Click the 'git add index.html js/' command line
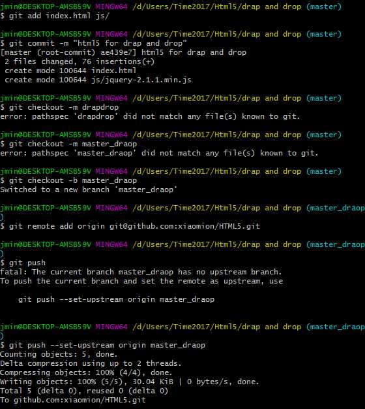This screenshot has width=365, height=409. click(x=55, y=16)
